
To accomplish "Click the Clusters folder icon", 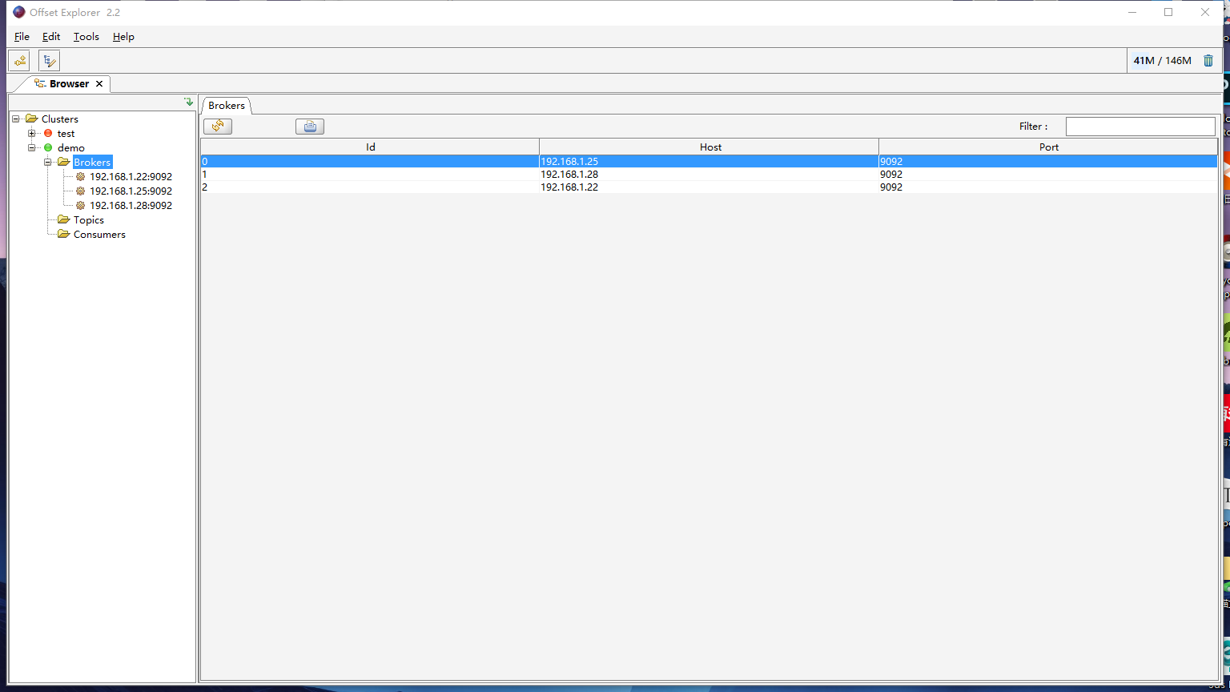I will 32,119.
